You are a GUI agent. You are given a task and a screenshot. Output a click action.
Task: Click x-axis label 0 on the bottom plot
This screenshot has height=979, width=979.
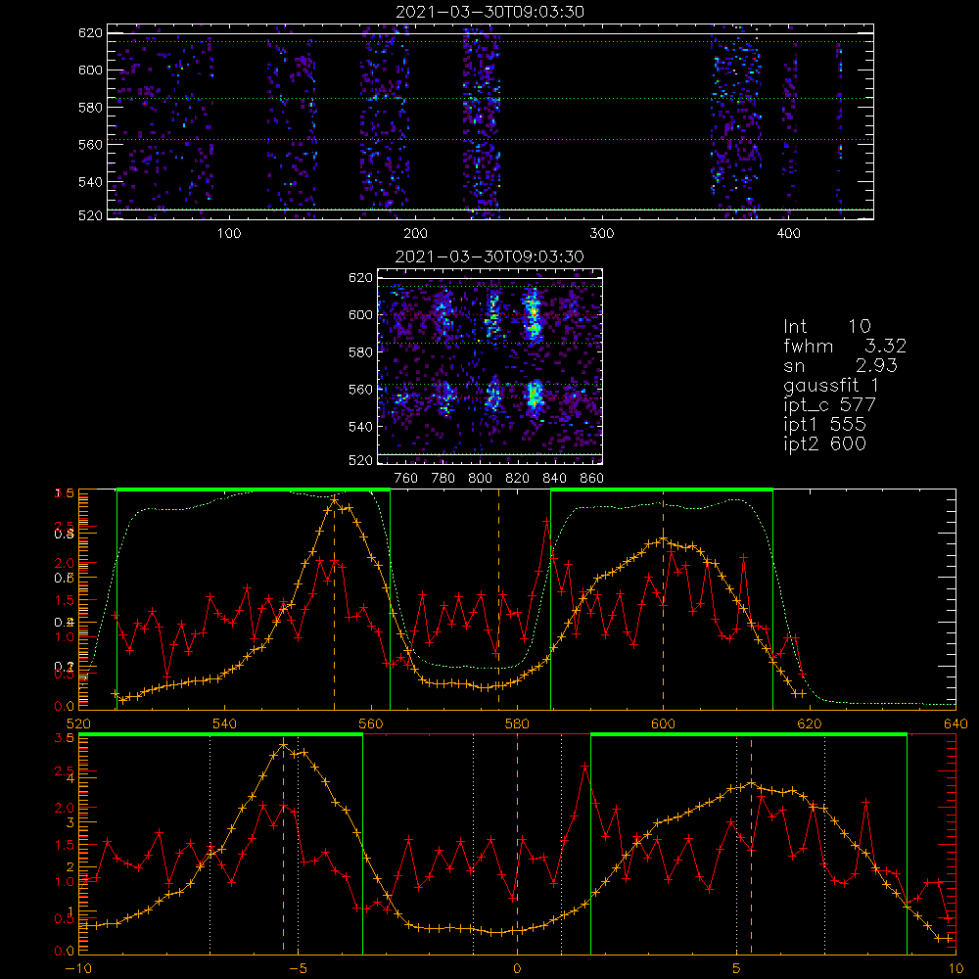pyautogui.click(x=517, y=969)
